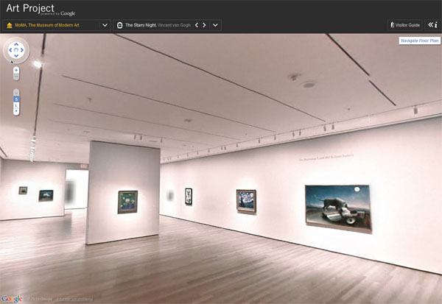Go to previous artwork with left chevron
The height and width of the screenshot is (304, 442).
point(197,25)
